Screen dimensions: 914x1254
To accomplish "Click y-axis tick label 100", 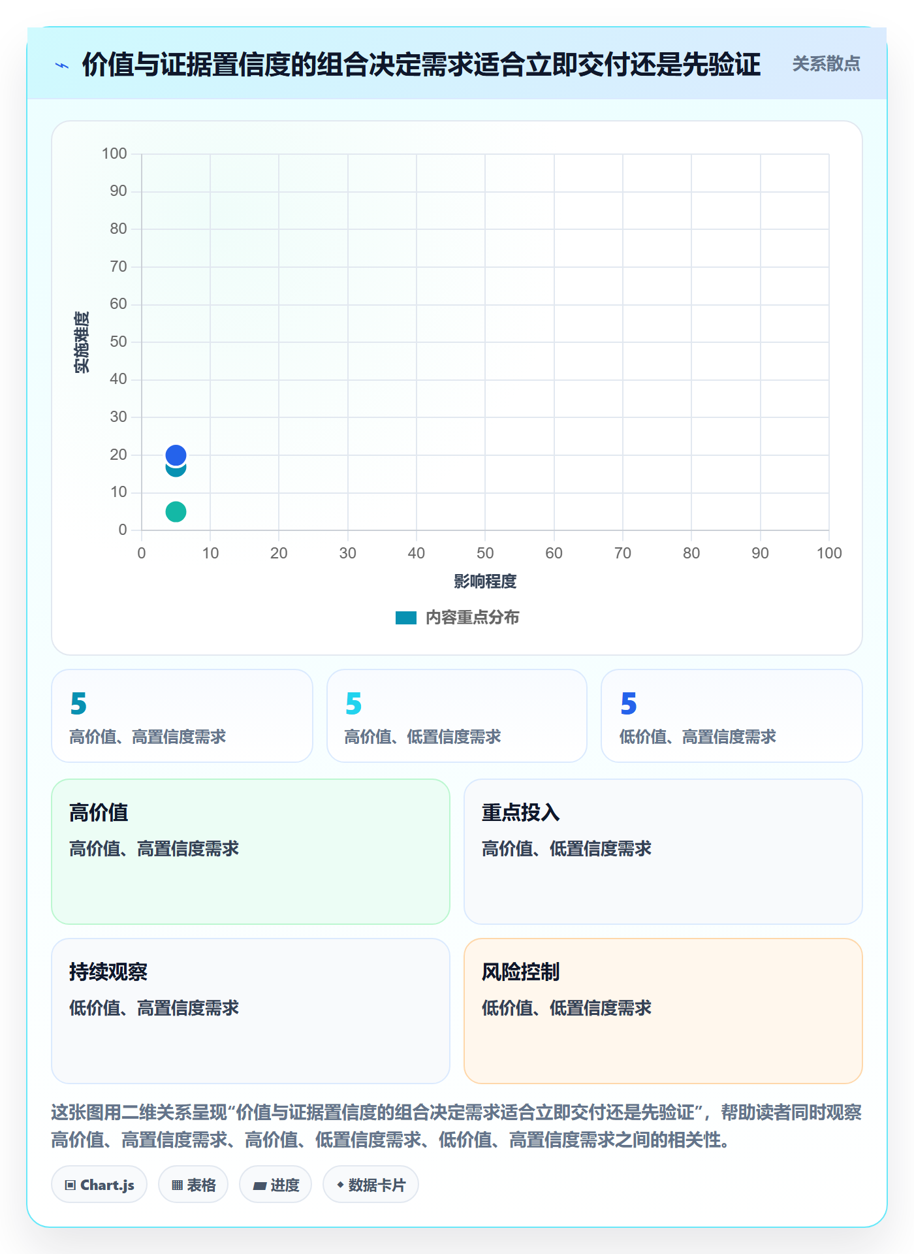I will pyautogui.click(x=114, y=153).
